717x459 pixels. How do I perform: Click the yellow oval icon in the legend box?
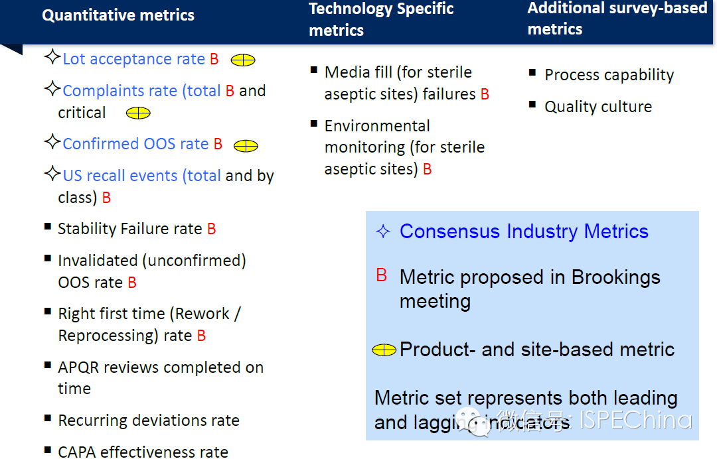(384, 350)
